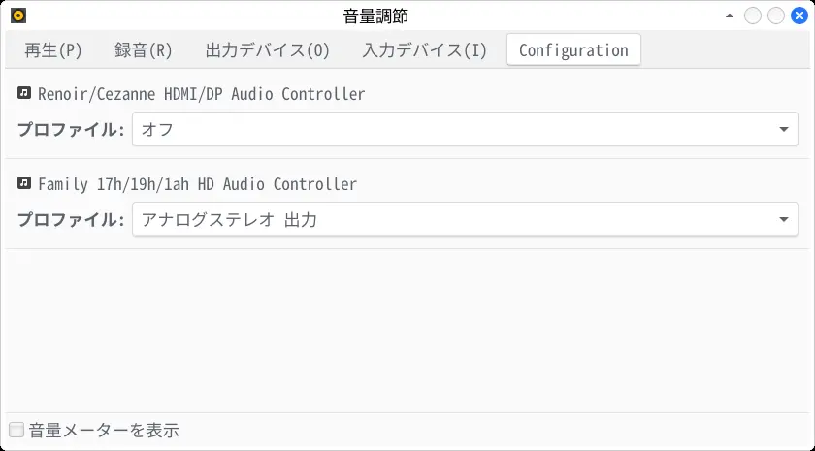Enable the 音量メーターを表示 checkbox

(x=16, y=430)
